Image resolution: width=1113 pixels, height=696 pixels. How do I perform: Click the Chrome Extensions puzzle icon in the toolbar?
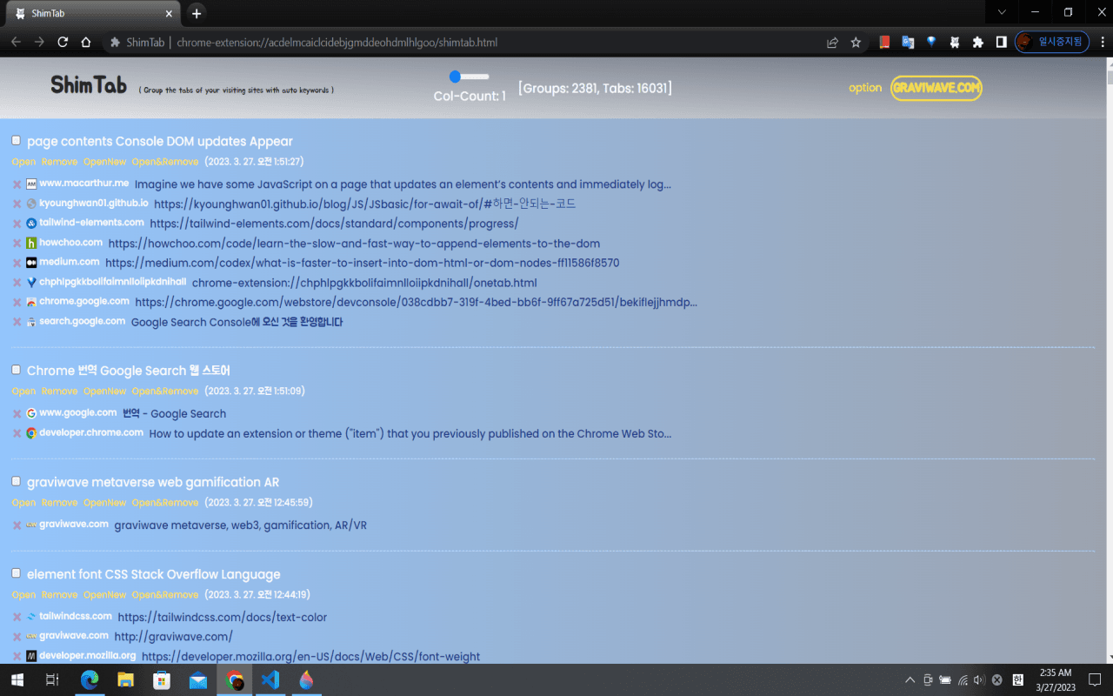[x=978, y=42]
